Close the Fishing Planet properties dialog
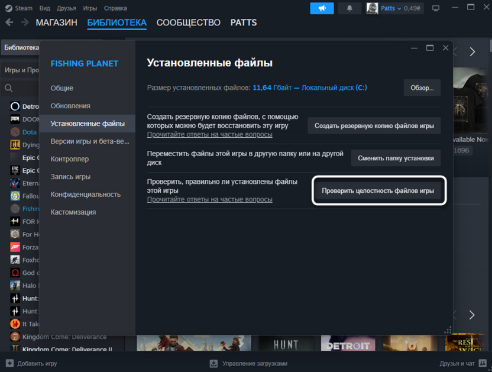The image size is (492, 372). click(x=445, y=48)
